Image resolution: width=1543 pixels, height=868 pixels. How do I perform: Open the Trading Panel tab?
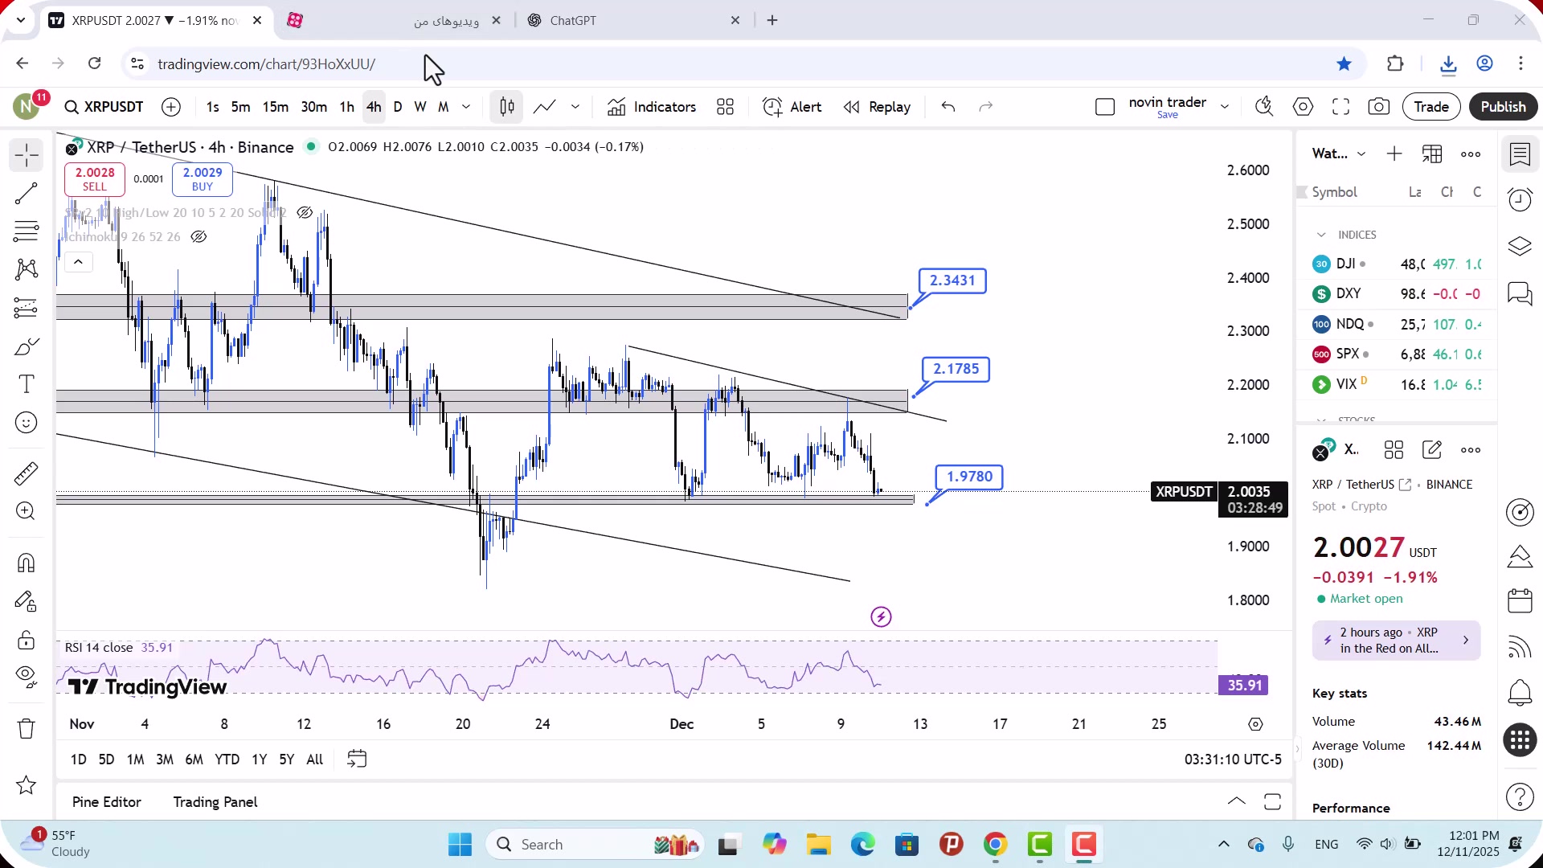click(x=215, y=802)
